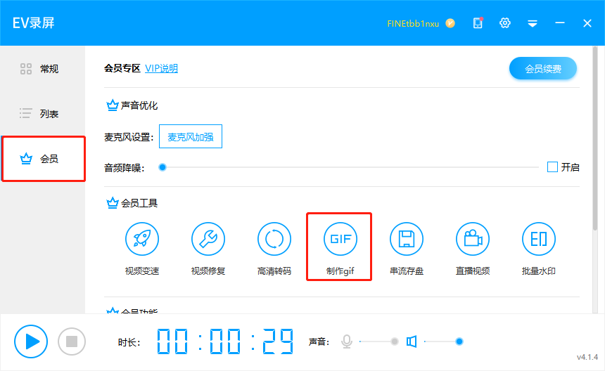Switch to the 常规 tab

click(x=43, y=69)
